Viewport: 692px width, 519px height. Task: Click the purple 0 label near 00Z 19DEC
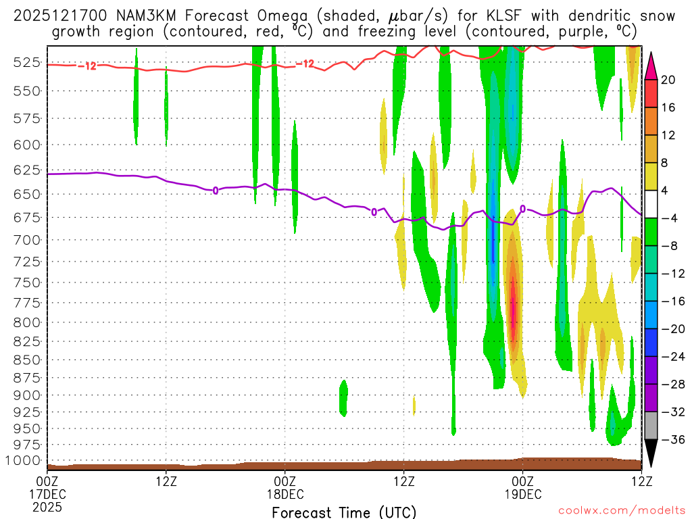click(x=522, y=209)
